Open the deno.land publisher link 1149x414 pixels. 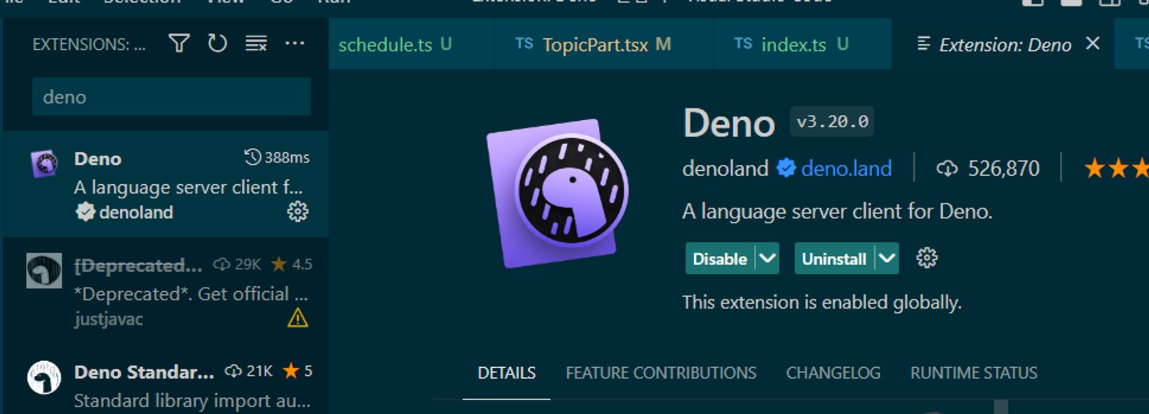point(846,168)
